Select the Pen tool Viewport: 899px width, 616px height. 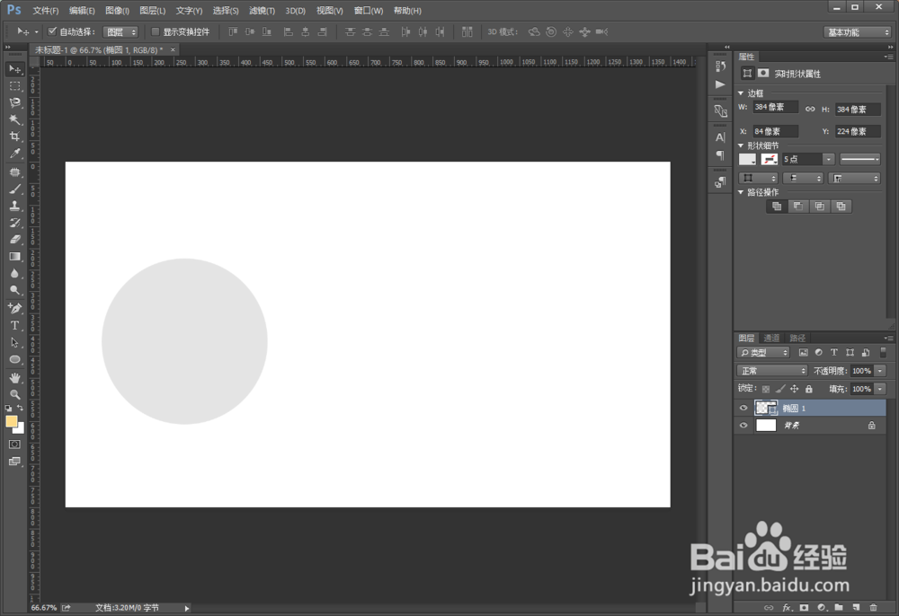(x=15, y=309)
